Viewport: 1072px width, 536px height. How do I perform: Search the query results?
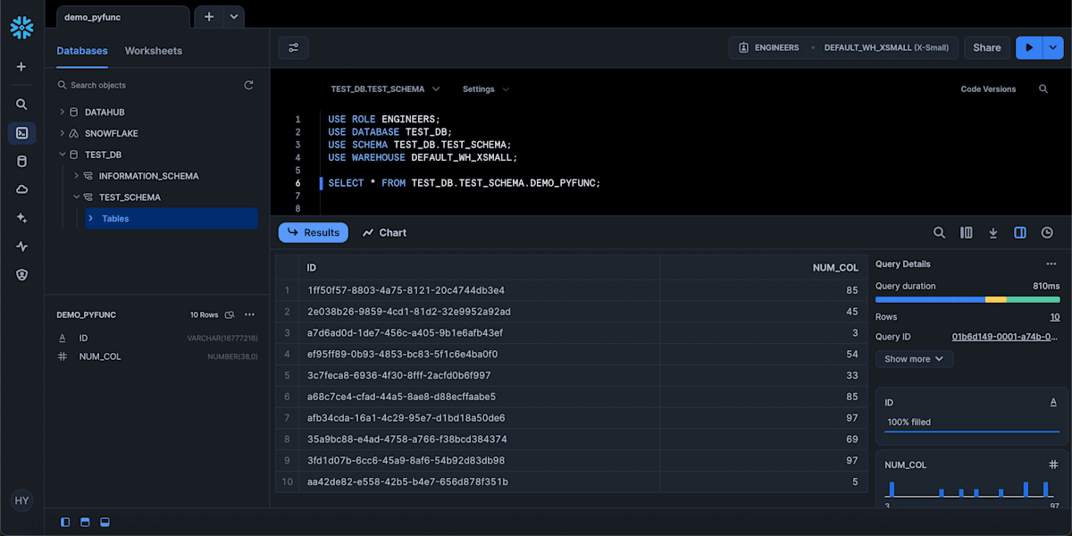[x=939, y=232]
